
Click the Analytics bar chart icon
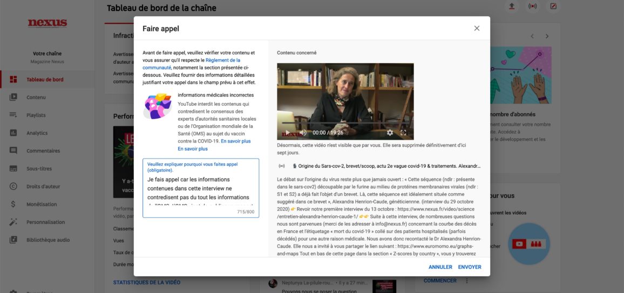click(x=13, y=133)
